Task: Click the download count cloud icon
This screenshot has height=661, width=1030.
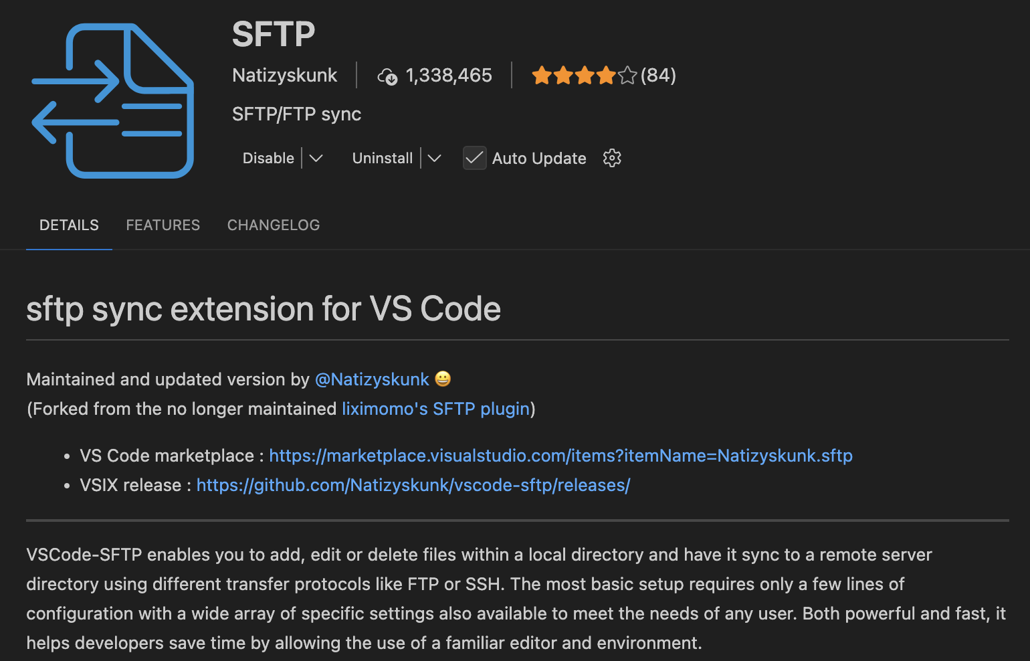Action: pyautogui.click(x=389, y=76)
